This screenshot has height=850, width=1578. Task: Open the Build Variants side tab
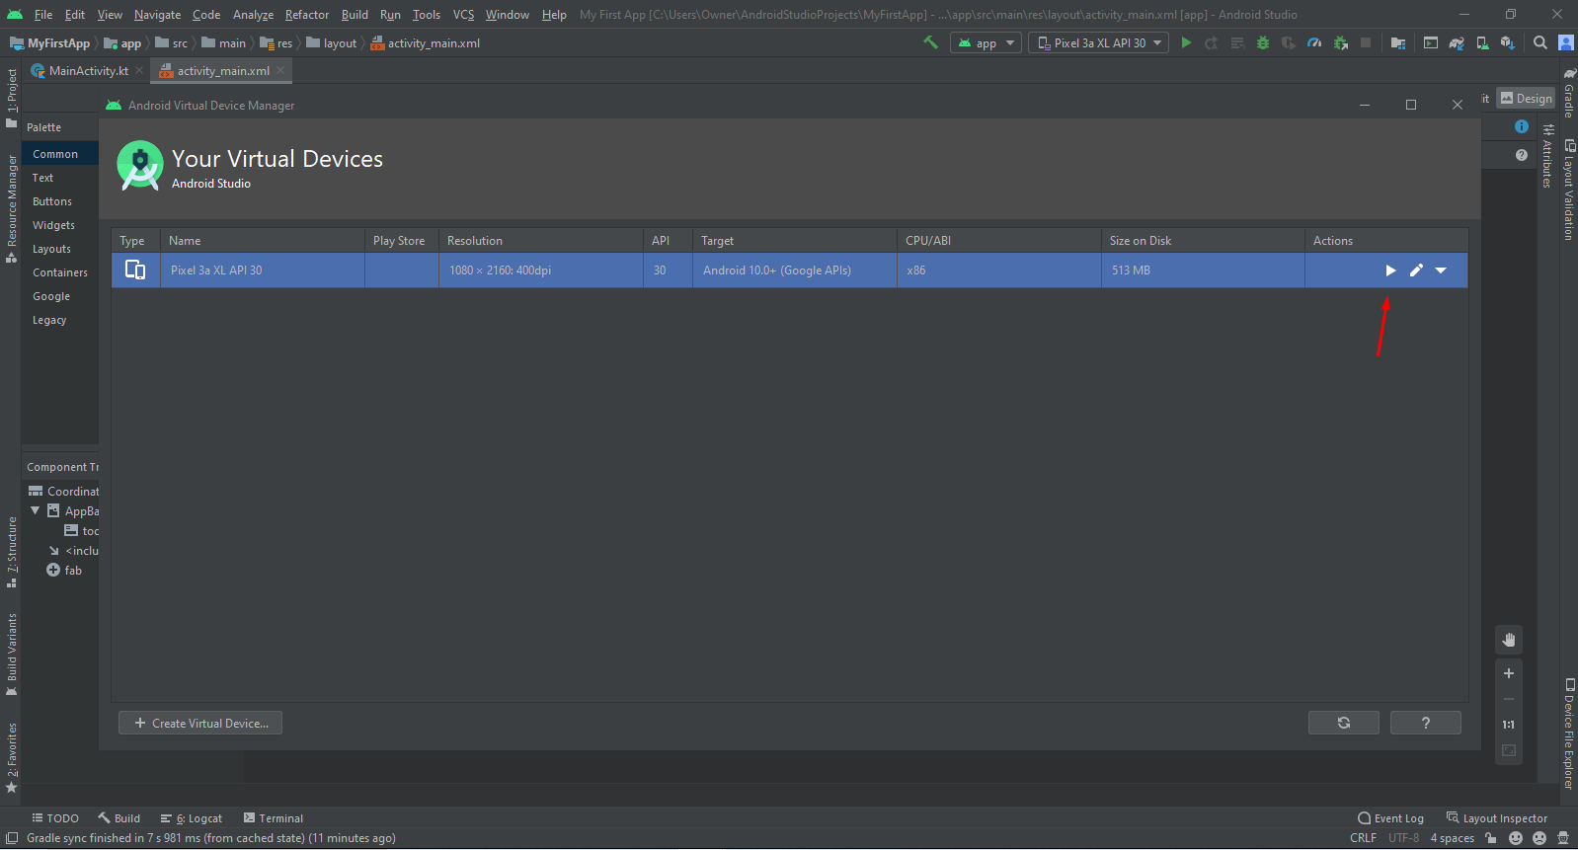pyautogui.click(x=11, y=655)
